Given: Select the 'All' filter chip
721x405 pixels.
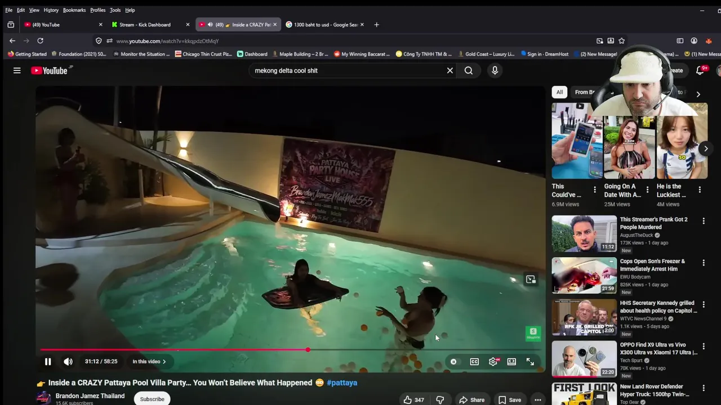Looking at the screenshot, I should pos(559,92).
